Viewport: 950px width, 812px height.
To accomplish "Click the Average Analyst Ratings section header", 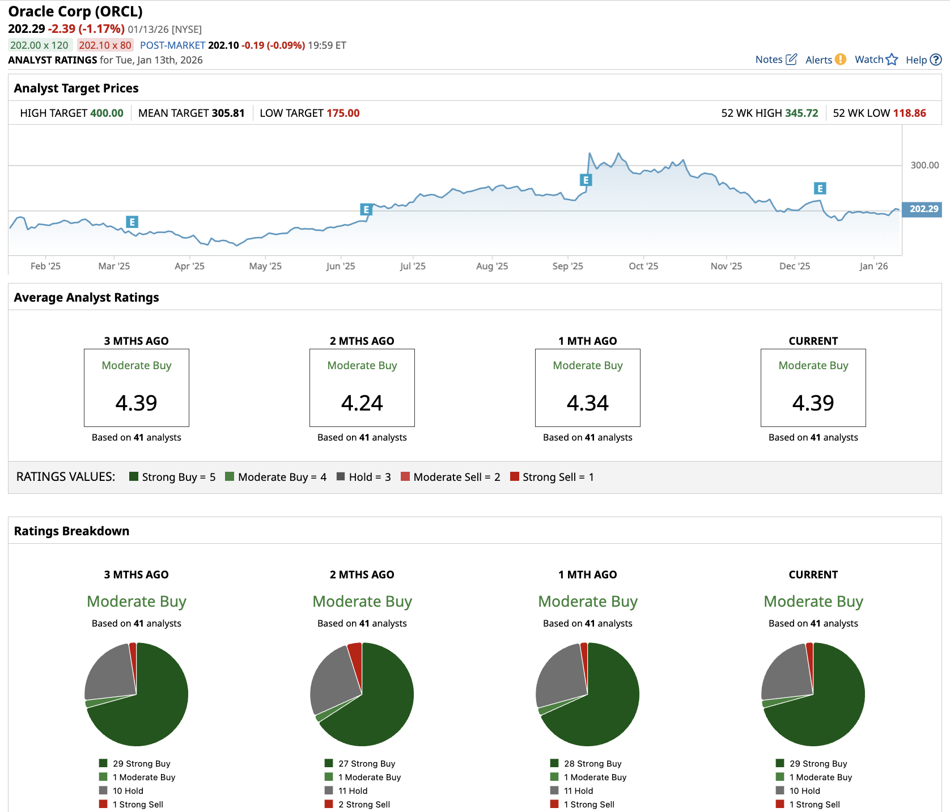I will coord(86,297).
